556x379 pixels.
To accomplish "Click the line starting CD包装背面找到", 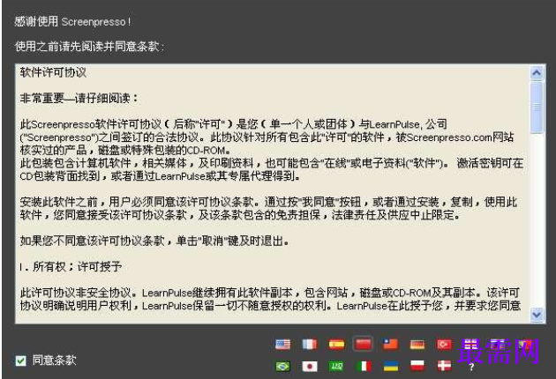I will click(x=160, y=175).
